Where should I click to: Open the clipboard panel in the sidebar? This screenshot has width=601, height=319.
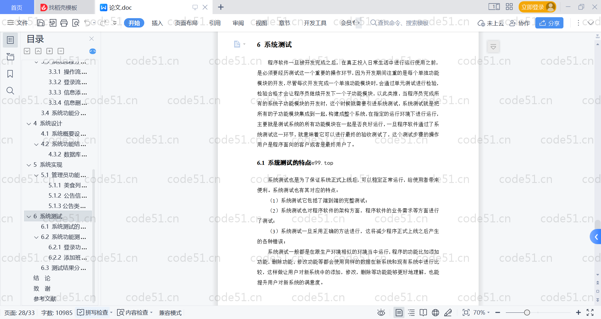(10, 57)
